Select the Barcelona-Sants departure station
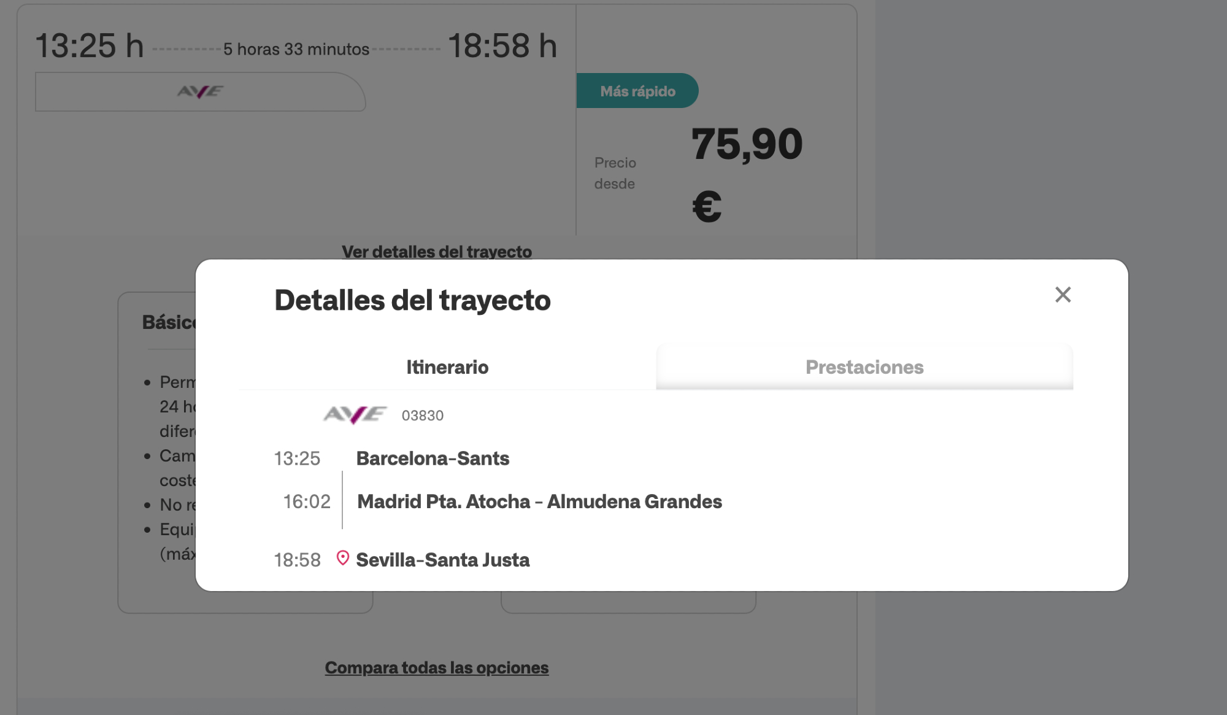 click(x=433, y=458)
